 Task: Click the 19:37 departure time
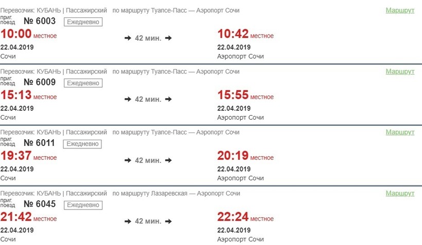click(x=16, y=157)
